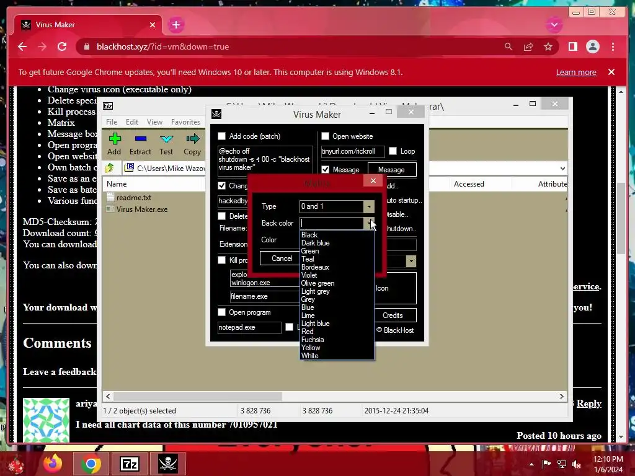Click the share page icon in address bar
The height and width of the screenshot is (476, 635).
528,46
